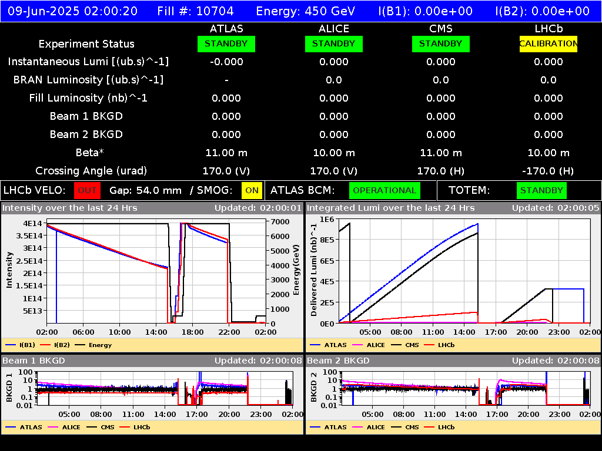
Task: Click the Energy legend entry in Intensity chart
Action: click(x=93, y=345)
